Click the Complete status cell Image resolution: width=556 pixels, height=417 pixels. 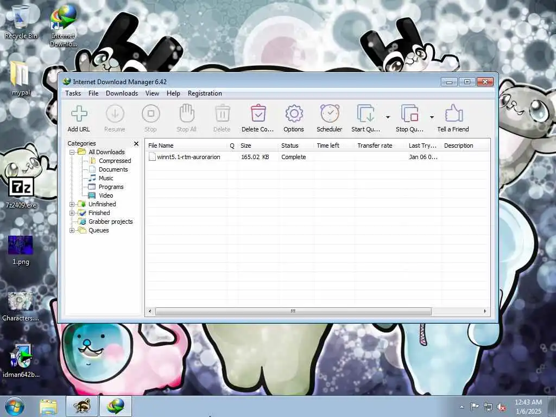tap(294, 157)
